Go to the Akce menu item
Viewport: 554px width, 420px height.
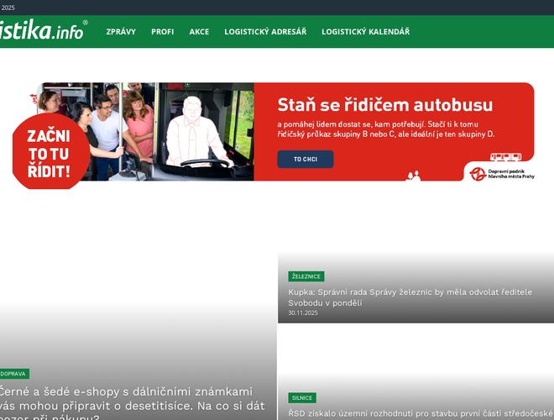click(x=199, y=32)
